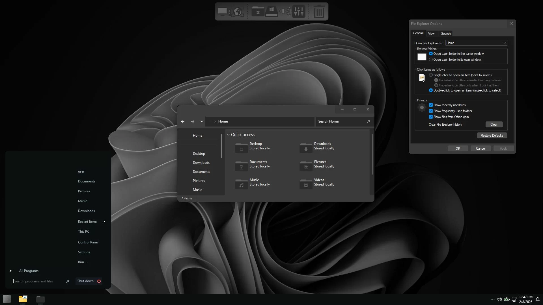Click the sliders mixer icon in dock
Viewport: 543px width, 305px height.
tap(299, 12)
